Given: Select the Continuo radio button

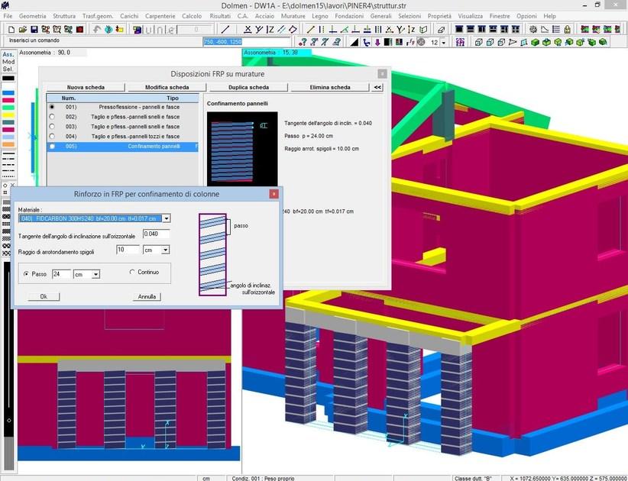Looking at the screenshot, I should [132, 272].
